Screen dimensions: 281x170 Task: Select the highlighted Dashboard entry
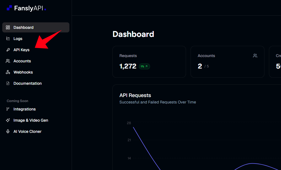coord(23,27)
